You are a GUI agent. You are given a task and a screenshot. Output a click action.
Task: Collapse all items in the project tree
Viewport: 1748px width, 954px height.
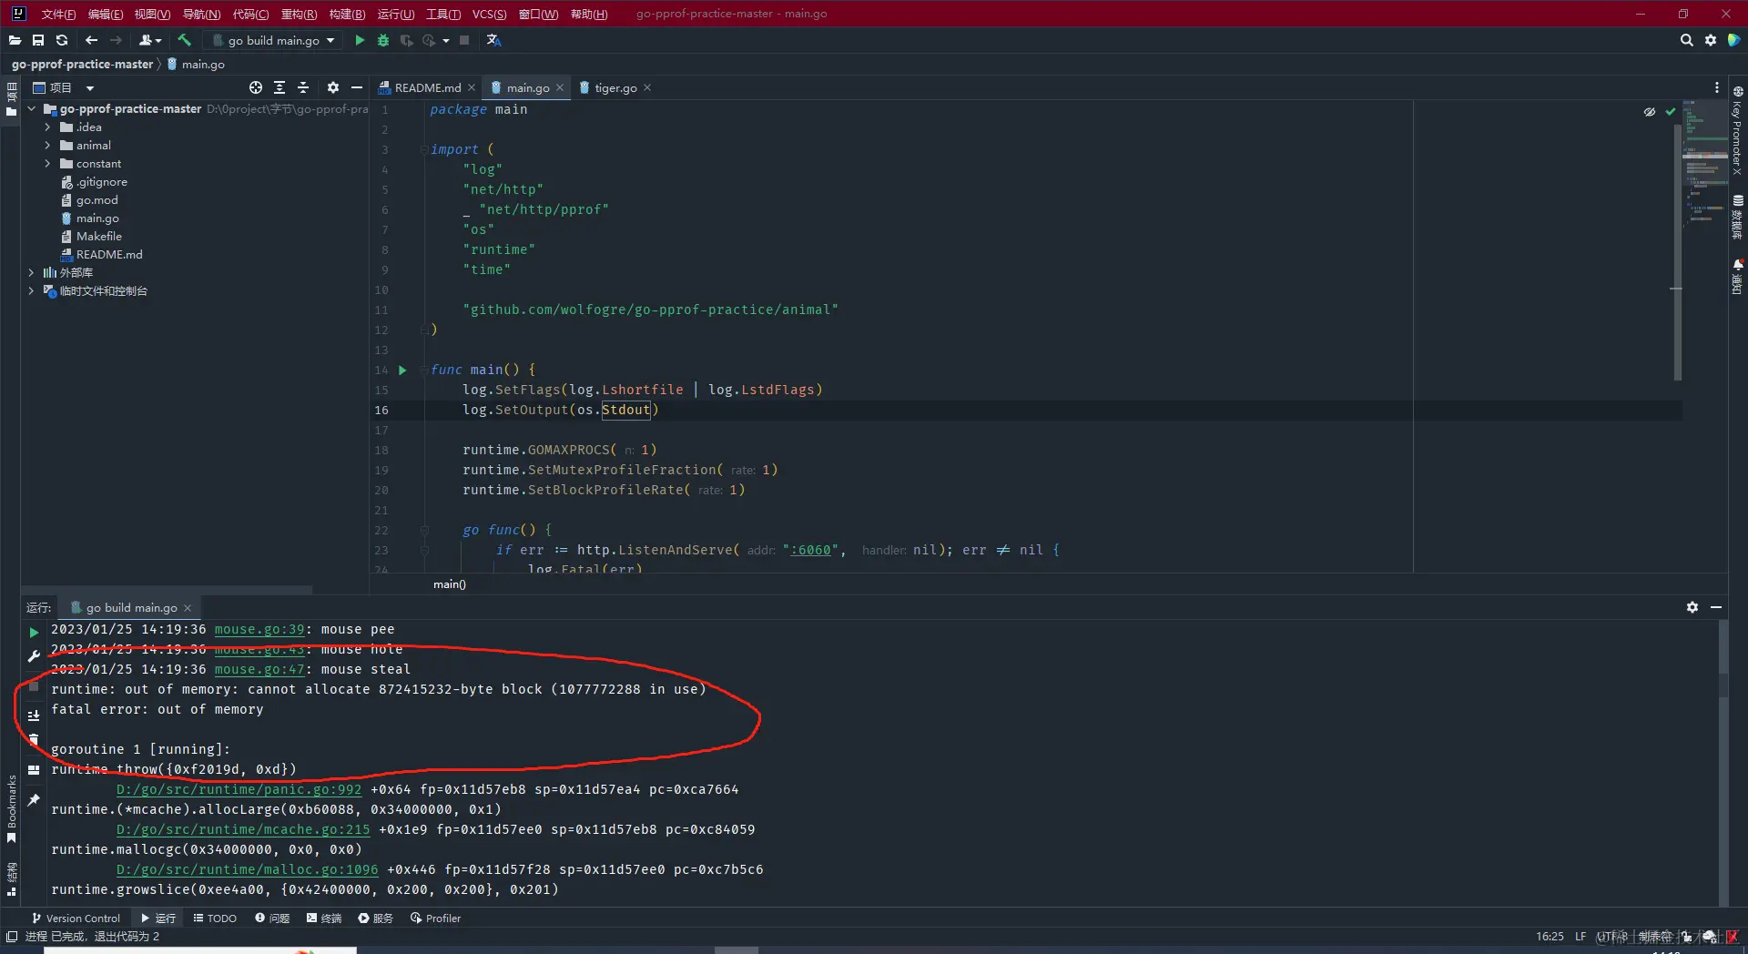[x=303, y=87]
